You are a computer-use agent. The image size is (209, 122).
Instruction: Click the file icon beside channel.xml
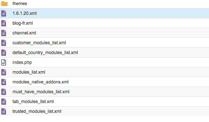(x=4, y=33)
